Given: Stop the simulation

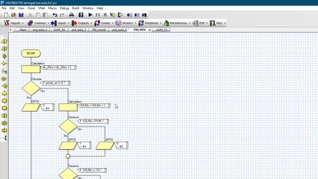Looking at the screenshot, I should click(x=105, y=15).
